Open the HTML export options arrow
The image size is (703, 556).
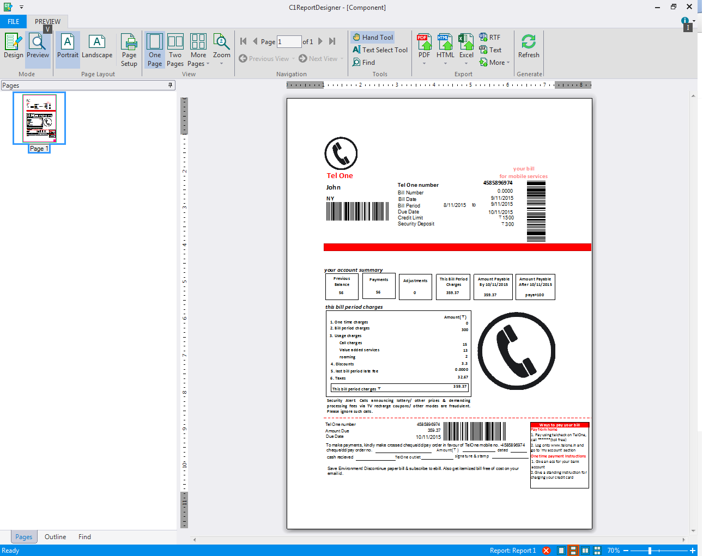click(445, 64)
